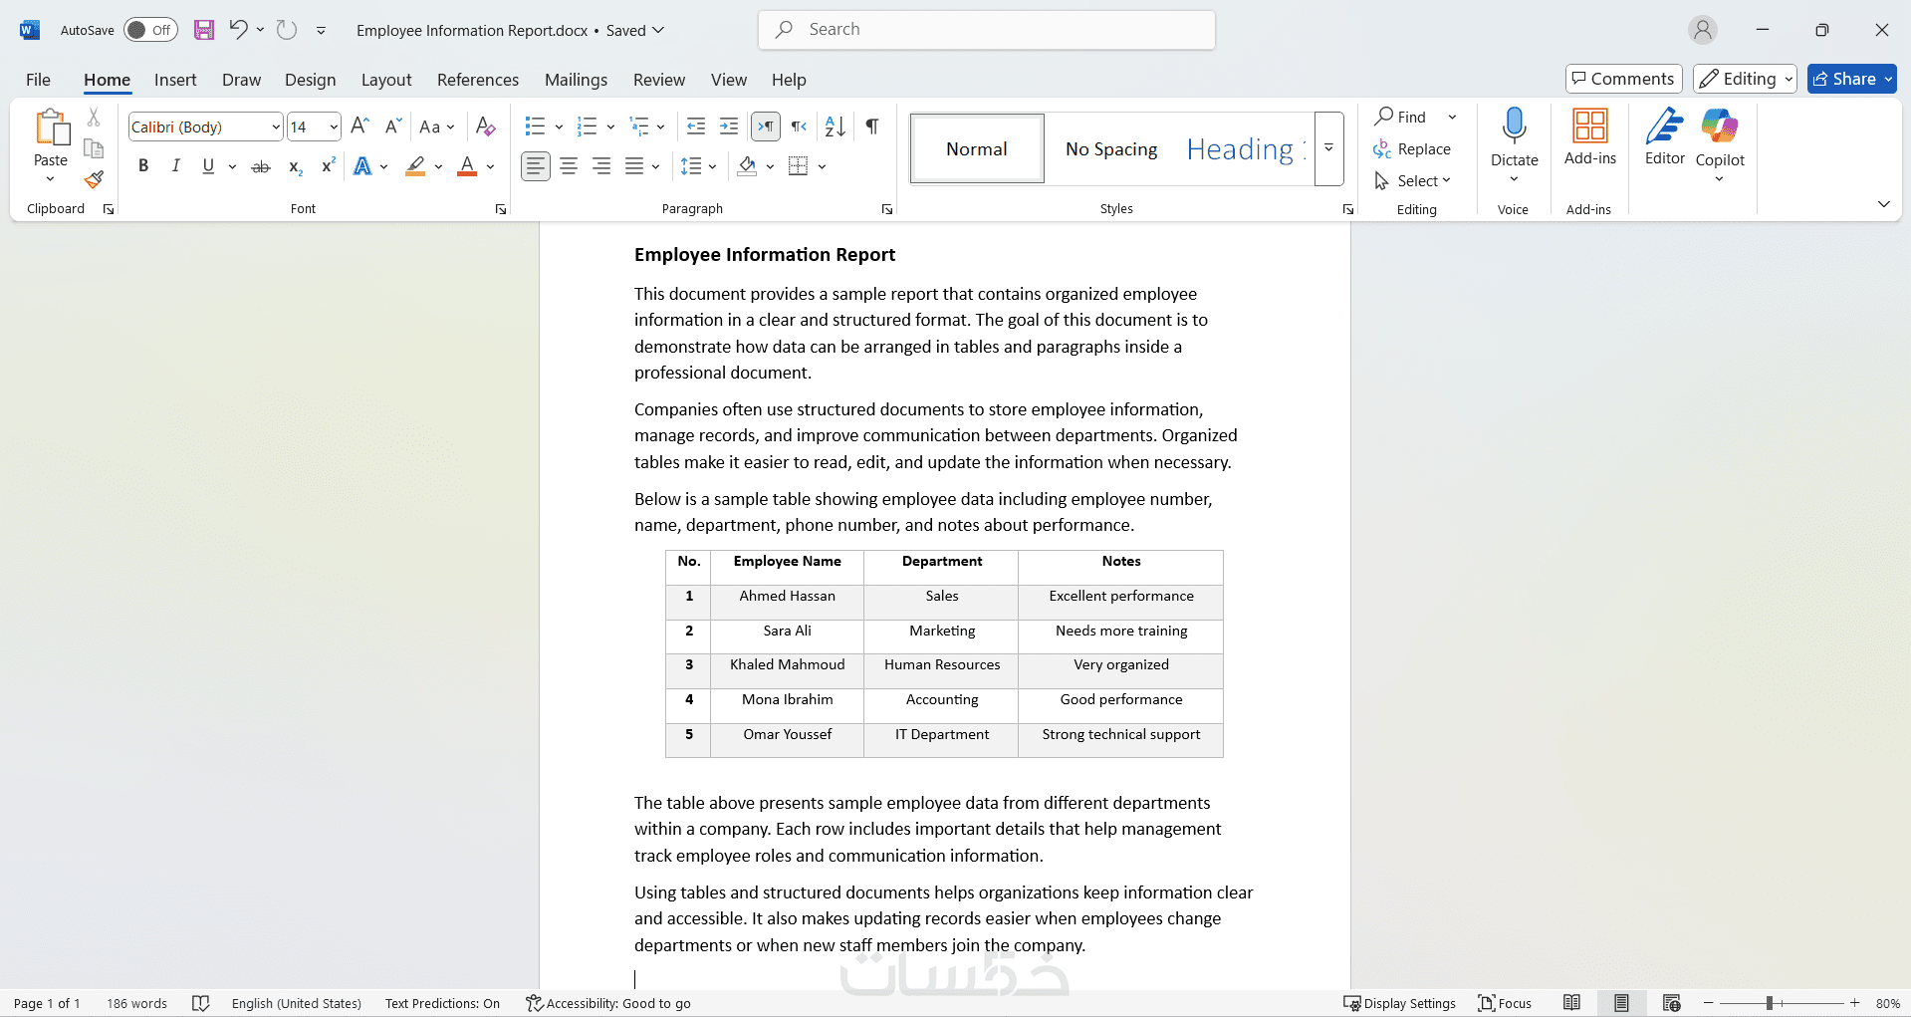
Task: Apply the Normal style
Action: click(x=977, y=148)
